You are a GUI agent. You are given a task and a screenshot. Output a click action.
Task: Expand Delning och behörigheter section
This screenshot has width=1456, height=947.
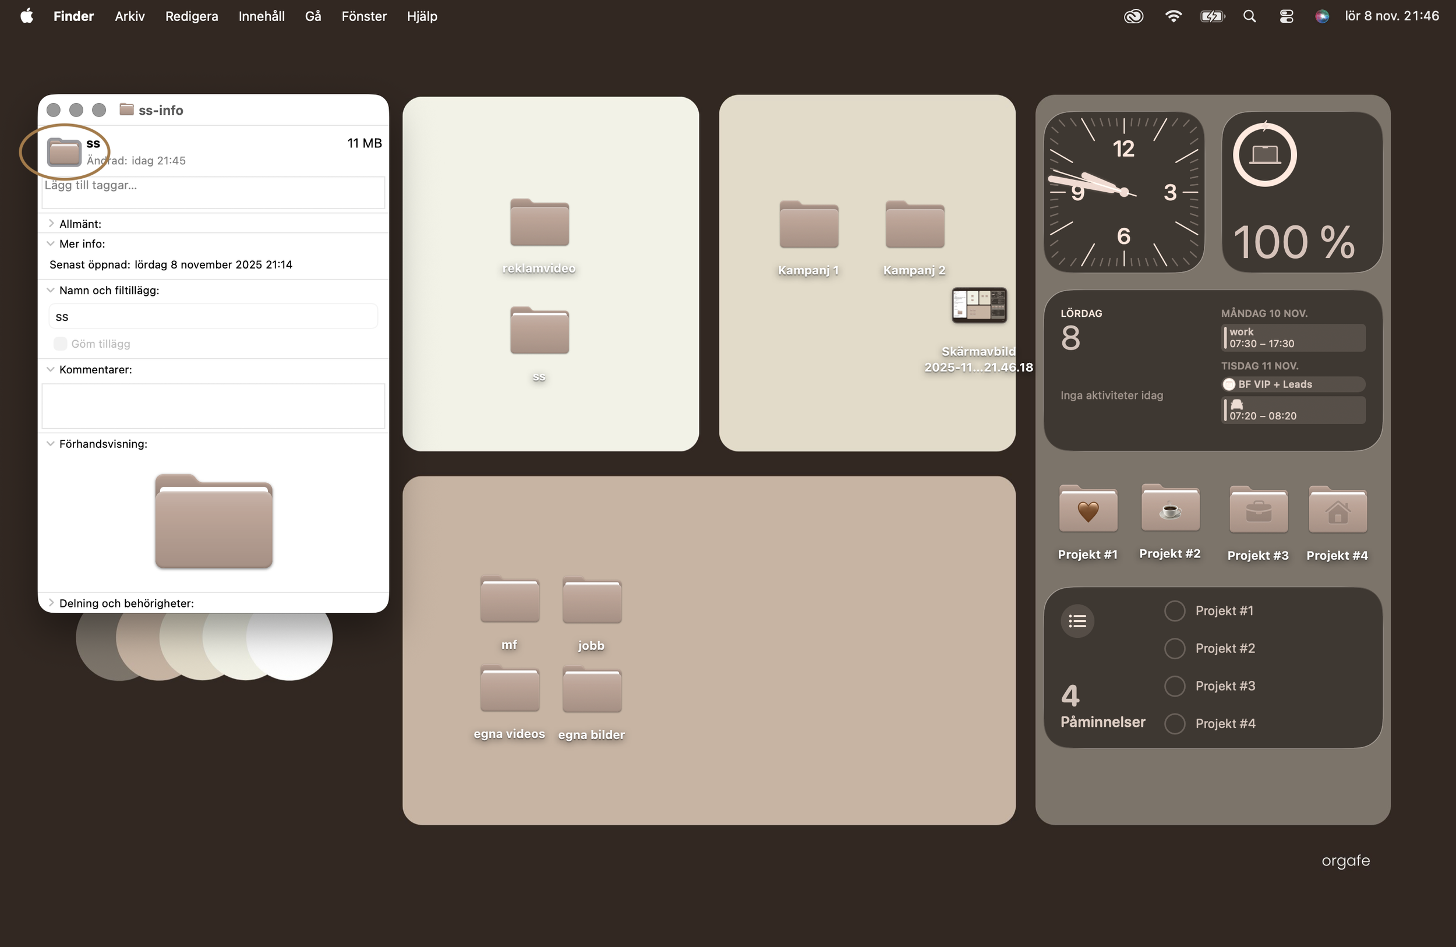[51, 603]
